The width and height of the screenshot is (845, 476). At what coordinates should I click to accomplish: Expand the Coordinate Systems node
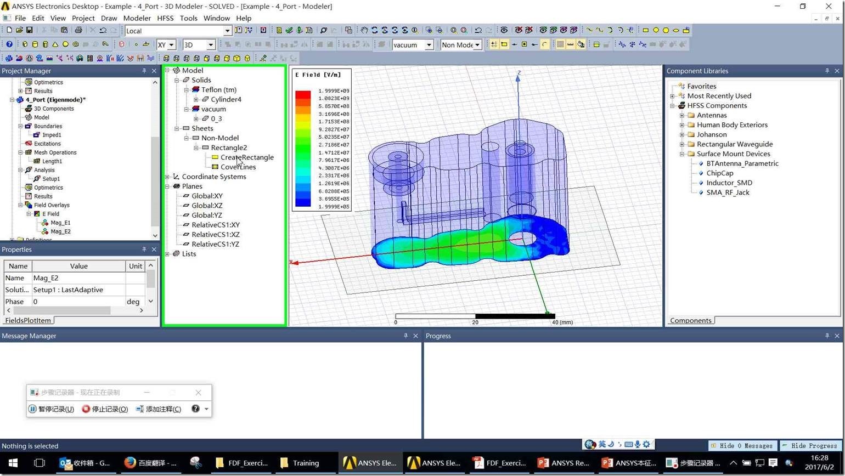(167, 177)
